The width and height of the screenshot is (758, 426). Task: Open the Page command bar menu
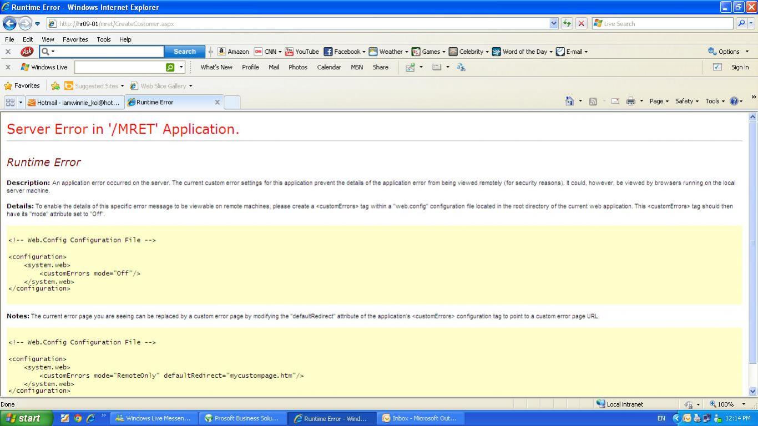[659, 101]
